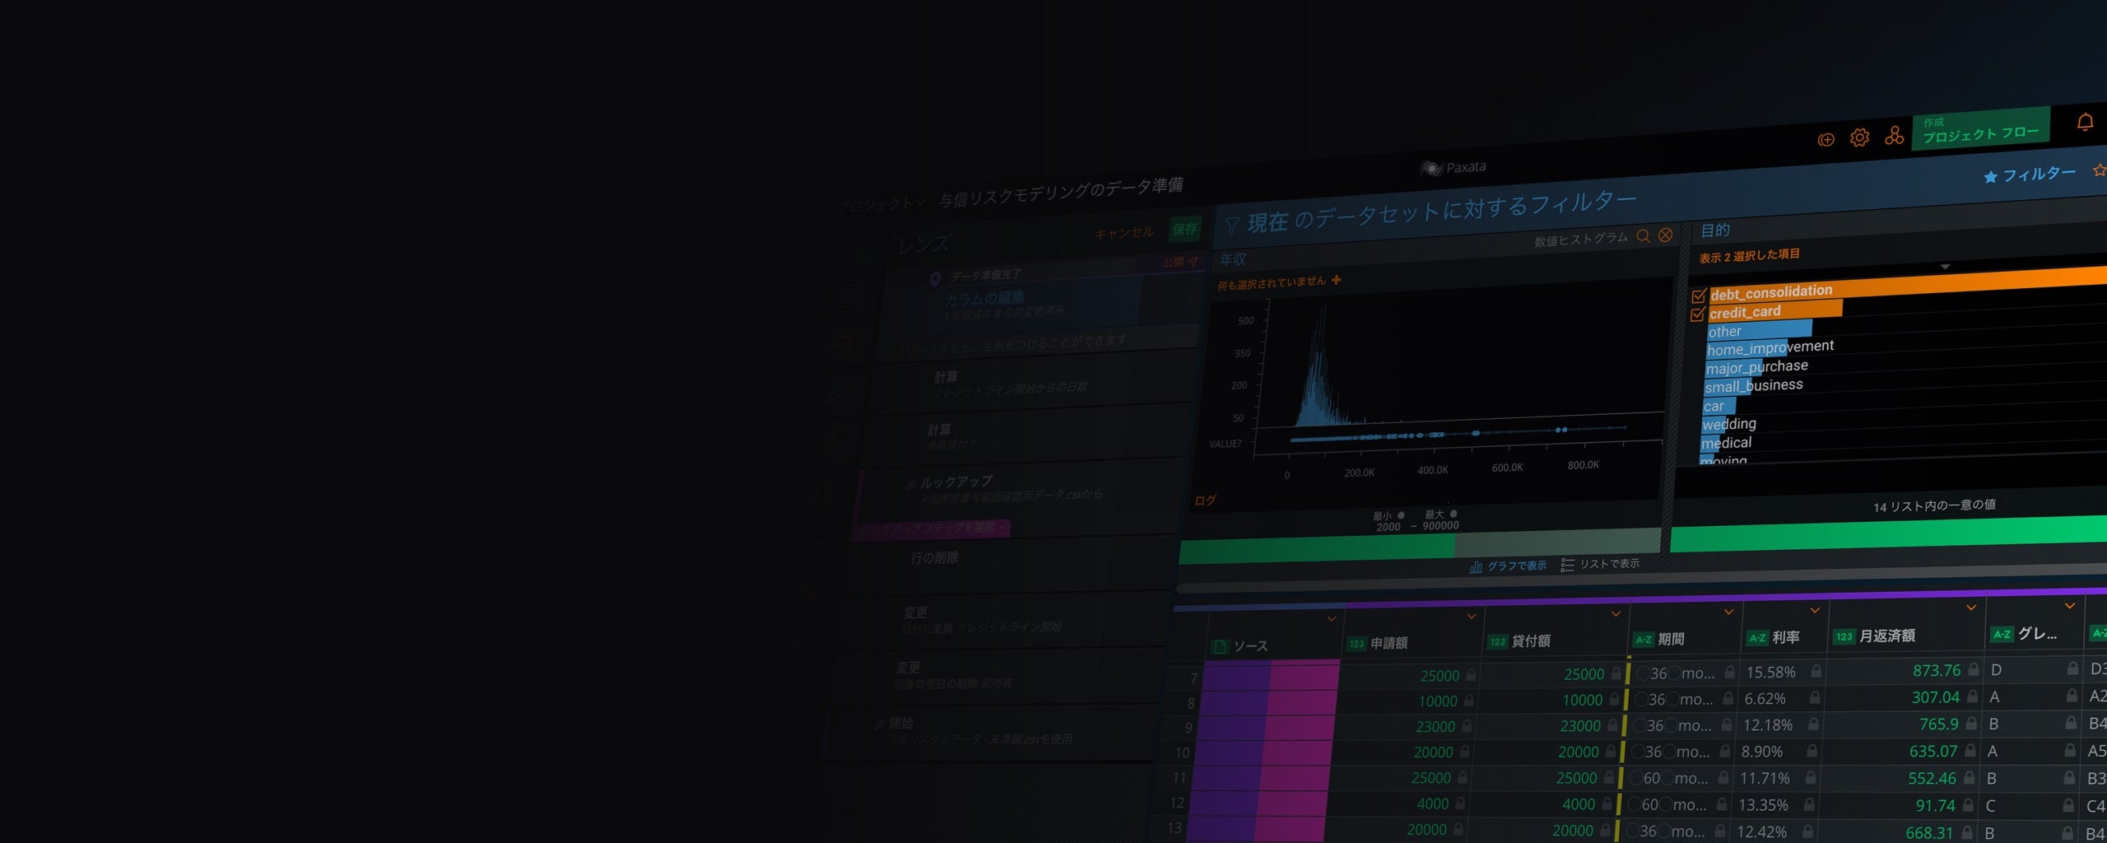2107x843 pixels.
Task: Click lock icon beside 873.76
Action: (x=1973, y=669)
